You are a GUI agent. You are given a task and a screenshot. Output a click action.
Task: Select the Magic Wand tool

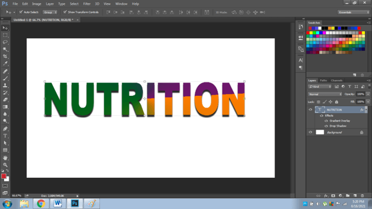coord(5,49)
